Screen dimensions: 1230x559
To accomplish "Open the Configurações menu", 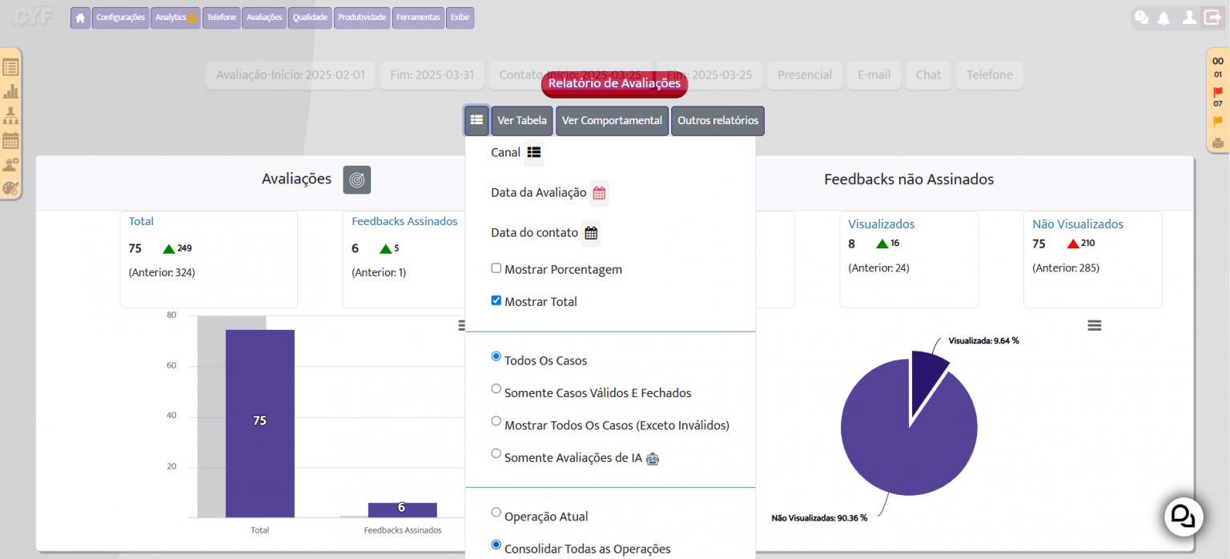I will (x=121, y=18).
